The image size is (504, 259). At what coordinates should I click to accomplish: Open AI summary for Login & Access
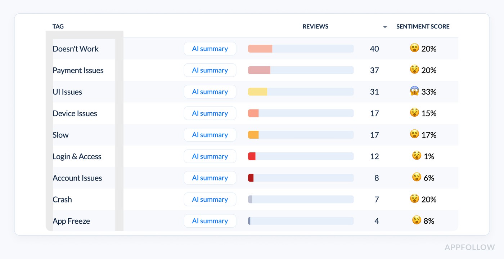[210, 156]
